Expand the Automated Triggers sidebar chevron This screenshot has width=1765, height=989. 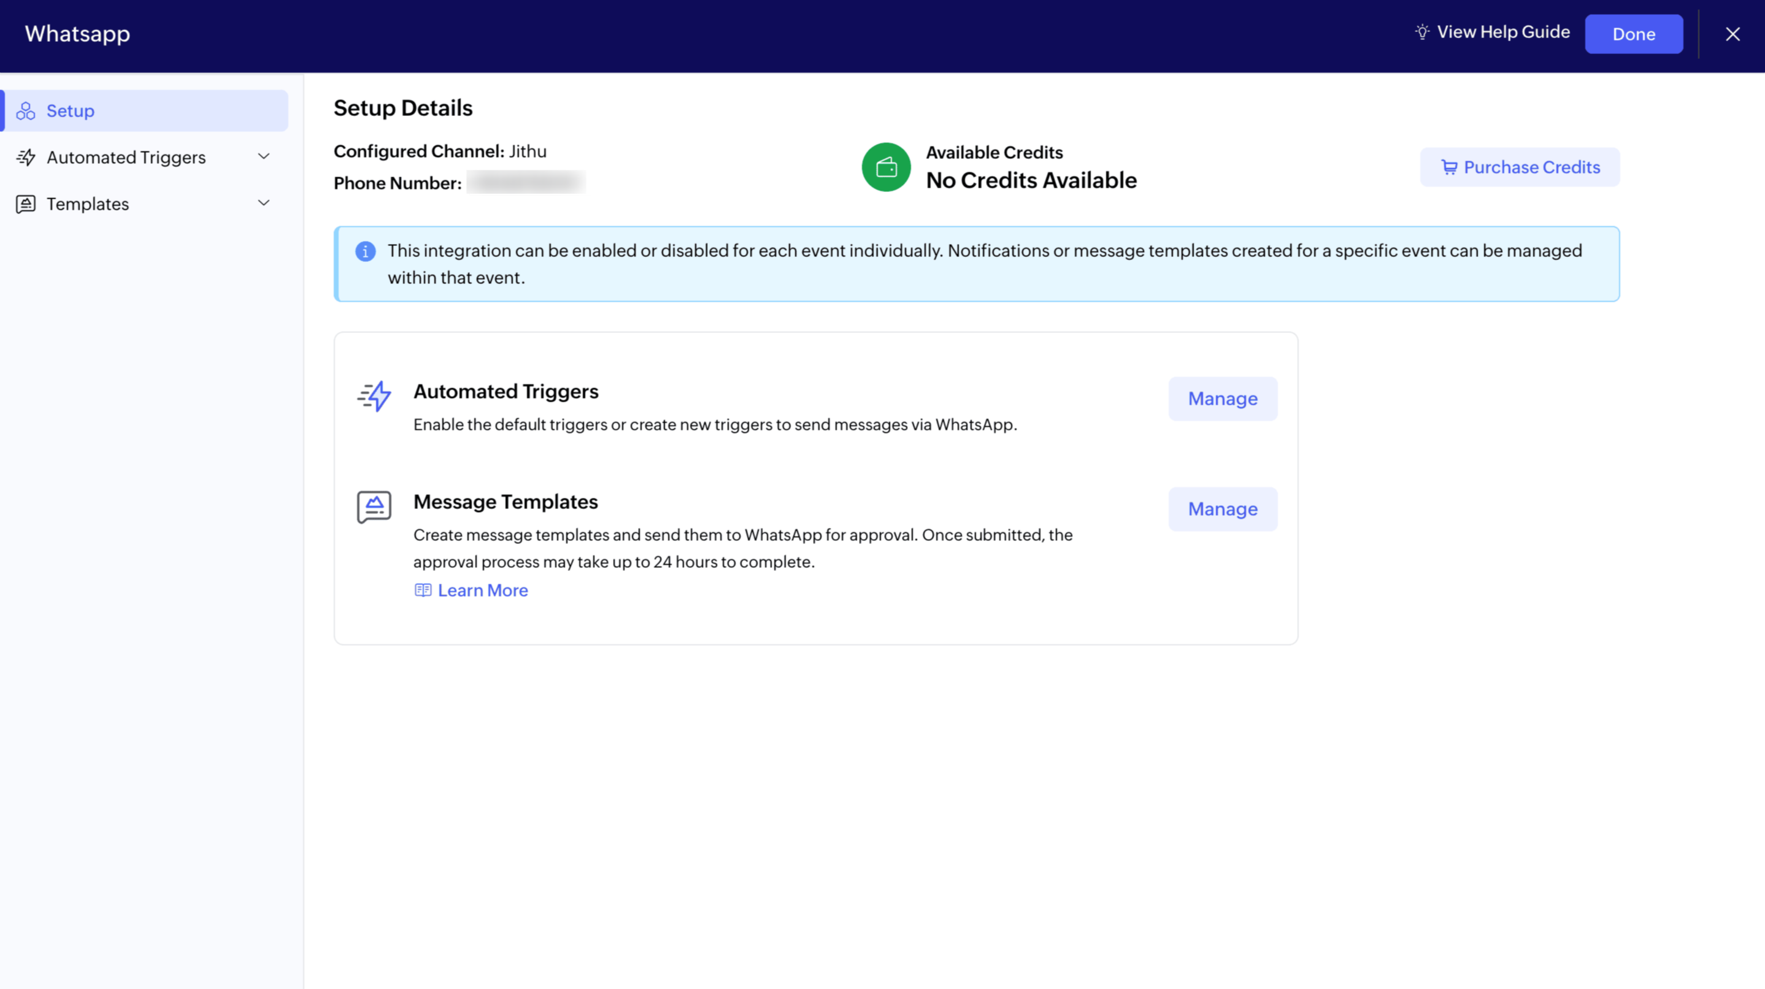[264, 157]
